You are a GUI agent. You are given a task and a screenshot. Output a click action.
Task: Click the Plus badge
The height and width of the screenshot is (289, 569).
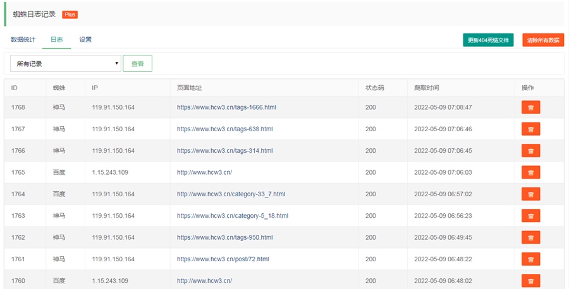coord(70,15)
